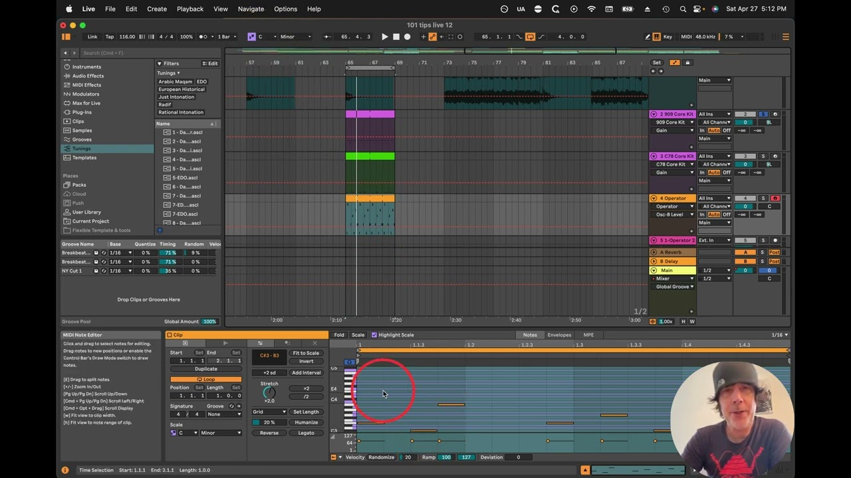Select the Just Intonation filter tag
Image resolution: width=851 pixels, height=478 pixels.
(176, 97)
